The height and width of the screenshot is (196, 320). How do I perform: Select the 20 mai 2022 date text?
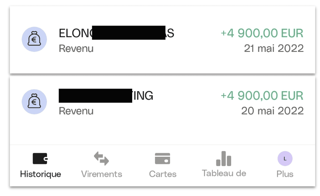click(x=272, y=111)
